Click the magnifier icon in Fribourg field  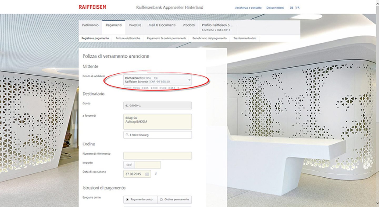coord(127,135)
